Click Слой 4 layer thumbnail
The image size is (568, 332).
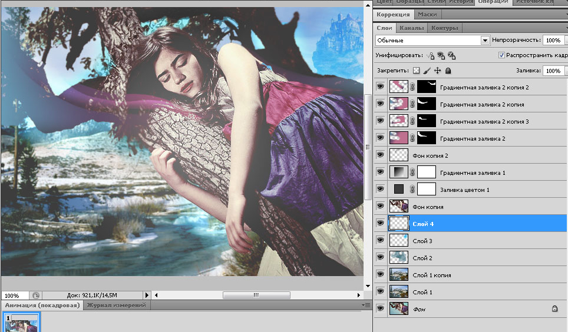click(399, 223)
